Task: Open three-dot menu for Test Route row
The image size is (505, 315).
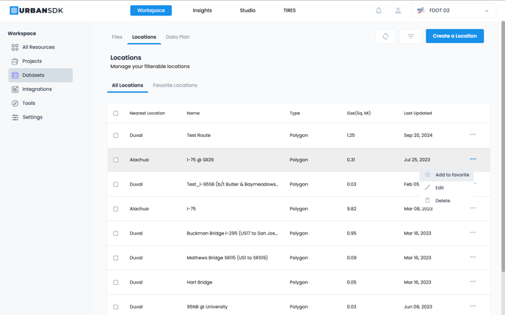Action: 473,135
